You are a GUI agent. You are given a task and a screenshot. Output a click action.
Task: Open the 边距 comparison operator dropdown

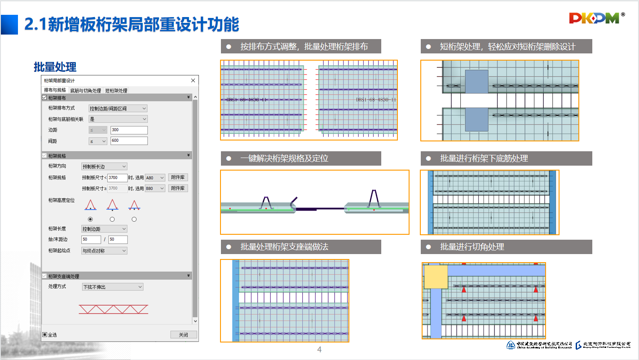(x=98, y=130)
